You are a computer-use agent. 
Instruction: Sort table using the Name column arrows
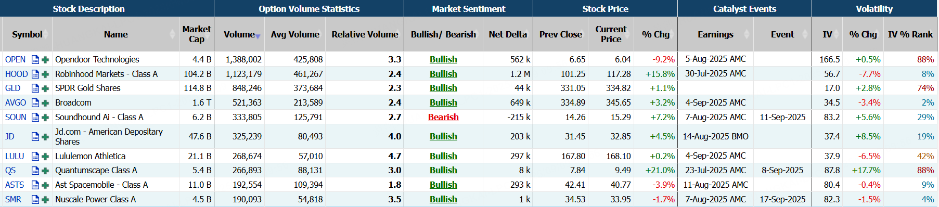[172, 34]
